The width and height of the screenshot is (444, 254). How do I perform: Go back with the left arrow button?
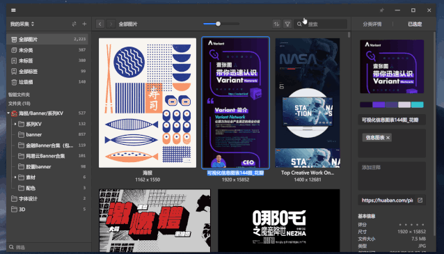coord(100,24)
